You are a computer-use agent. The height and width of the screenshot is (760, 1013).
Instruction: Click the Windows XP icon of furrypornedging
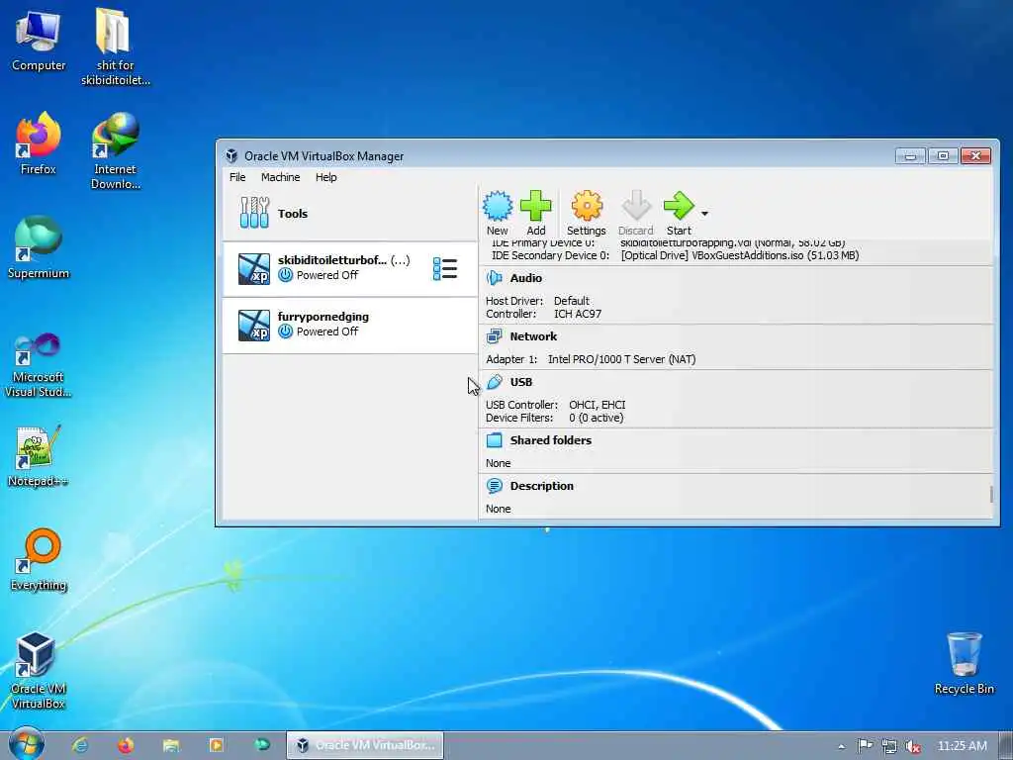(254, 325)
